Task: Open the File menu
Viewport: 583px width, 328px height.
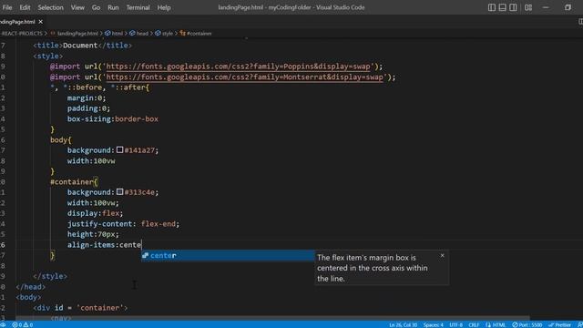Action: pyautogui.click(x=7, y=7)
